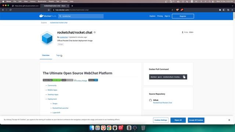Open the extensions puzzle icon
The width and height of the screenshot is (235, 132).
point(220,10)
